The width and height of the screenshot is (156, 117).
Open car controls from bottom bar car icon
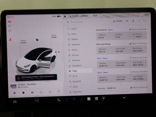[x=15, y=102]
